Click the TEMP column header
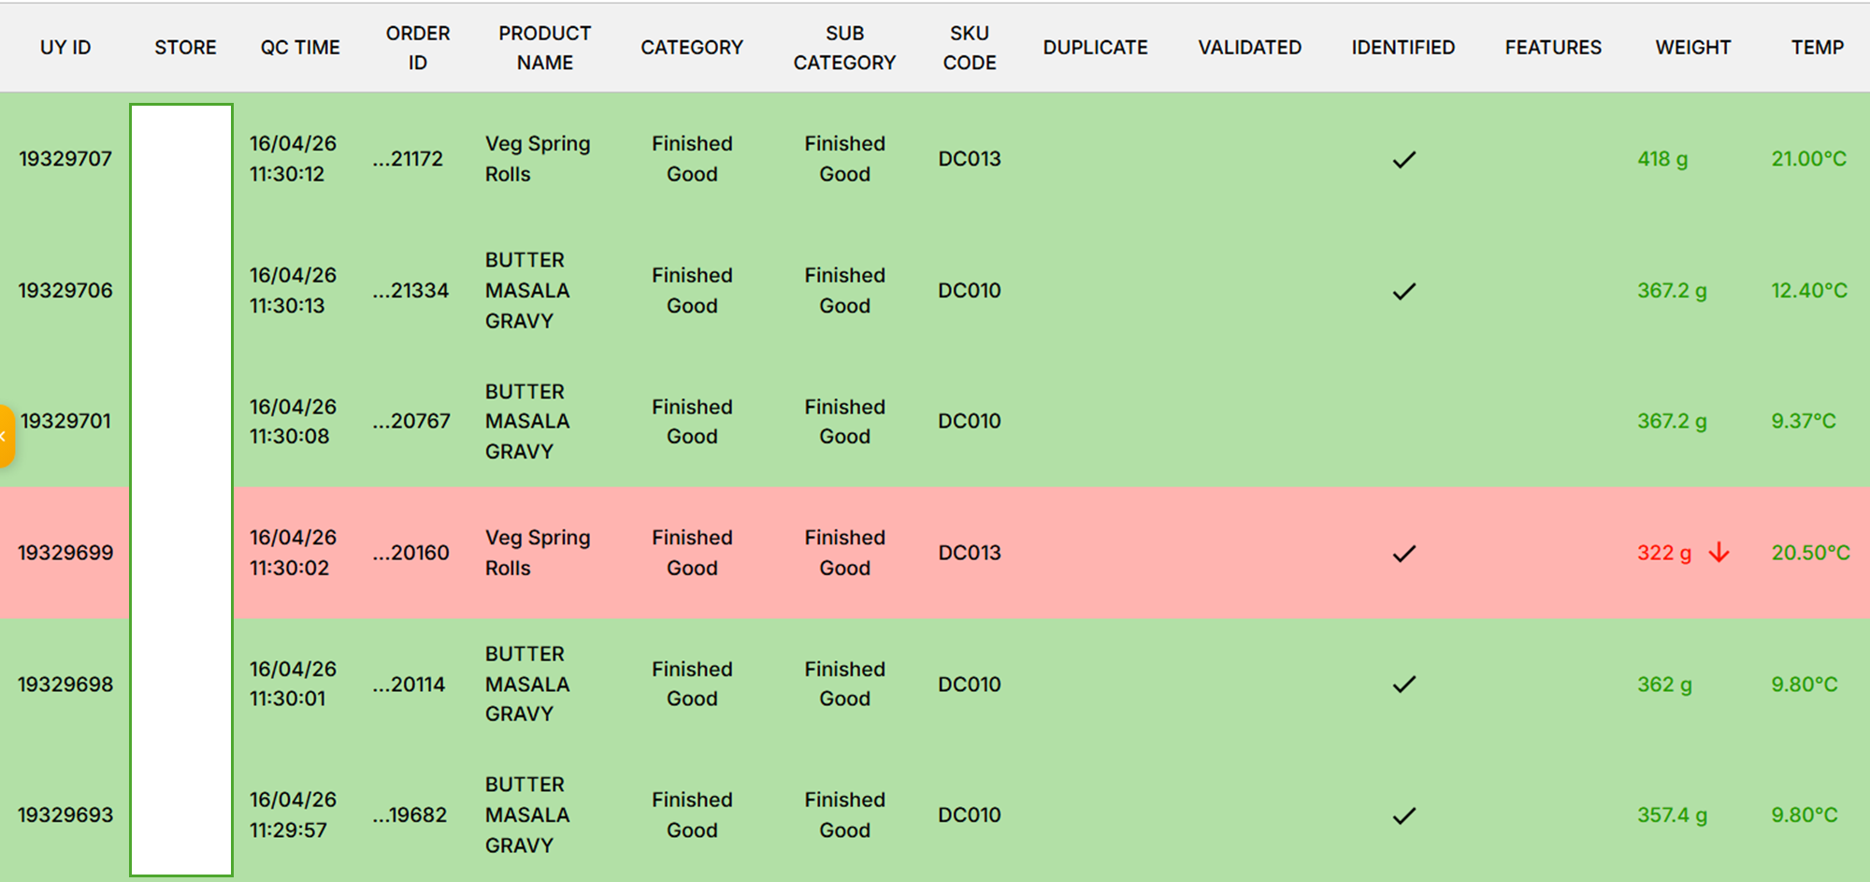 tap(1817, 48)
